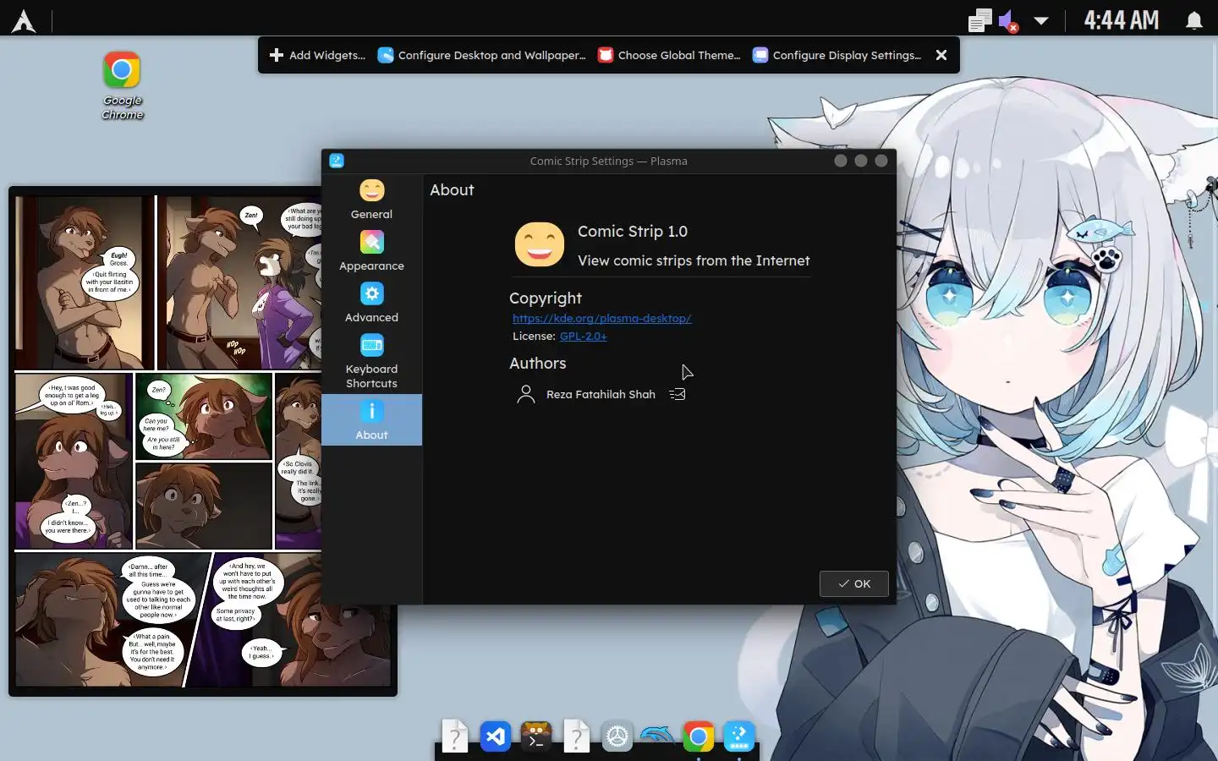This screenshot has width=1218, height=761.
Task: Open the Advanced settings page
Action: 371,303
